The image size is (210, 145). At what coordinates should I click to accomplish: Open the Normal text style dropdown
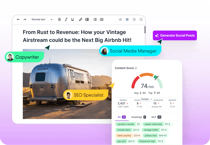(42, 19)
